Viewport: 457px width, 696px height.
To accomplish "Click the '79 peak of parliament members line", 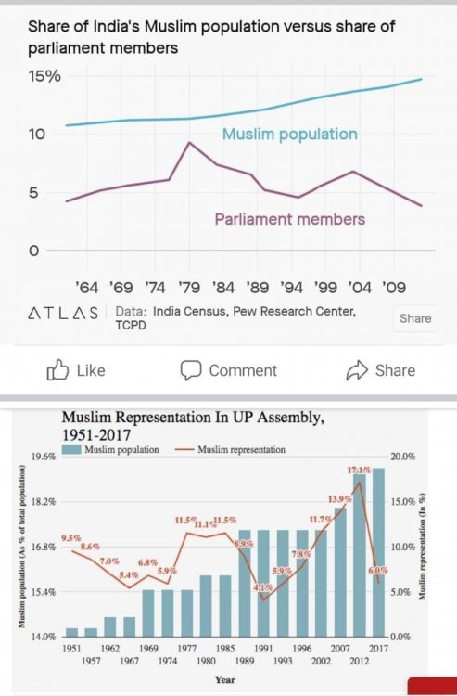I will pyautogui.click(x=190, y=143).
